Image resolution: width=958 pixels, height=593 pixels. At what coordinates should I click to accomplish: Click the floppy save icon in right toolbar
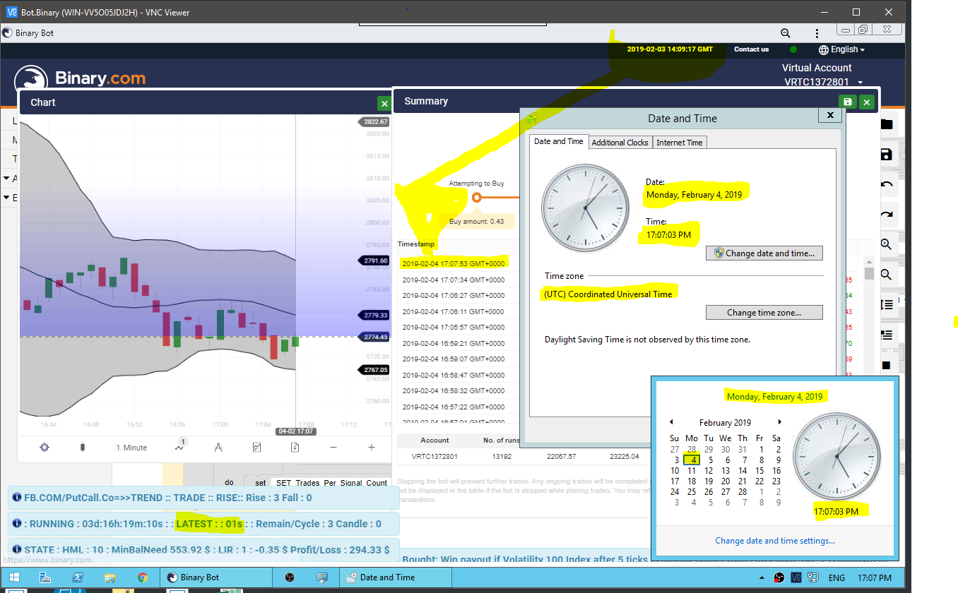click(886, 155)
